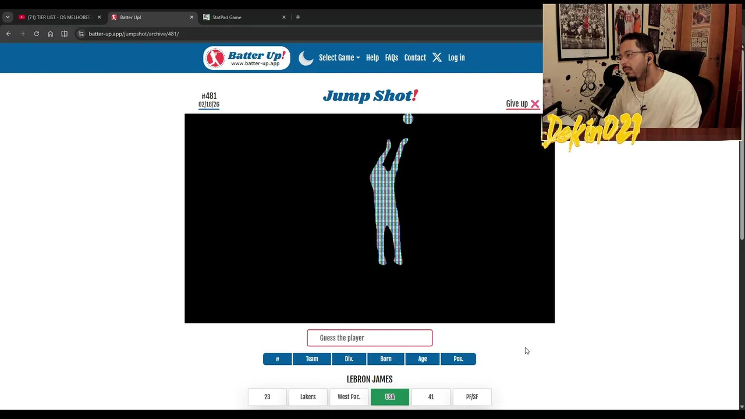Screen dimensions: 745x419
Task: Reload the current page
Action: click(36, 34)
